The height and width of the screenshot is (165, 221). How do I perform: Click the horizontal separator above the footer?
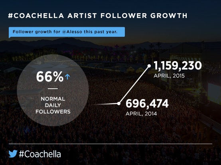110,144
